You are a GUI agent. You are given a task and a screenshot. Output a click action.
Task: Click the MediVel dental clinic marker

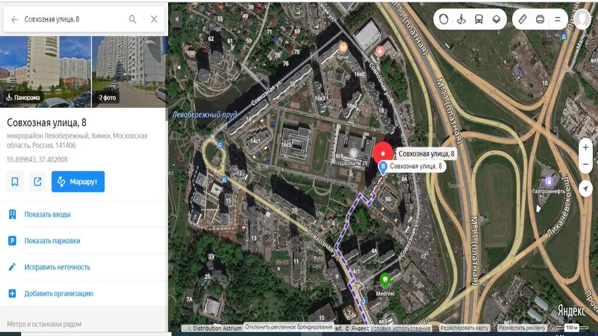[x=385, y=280]
